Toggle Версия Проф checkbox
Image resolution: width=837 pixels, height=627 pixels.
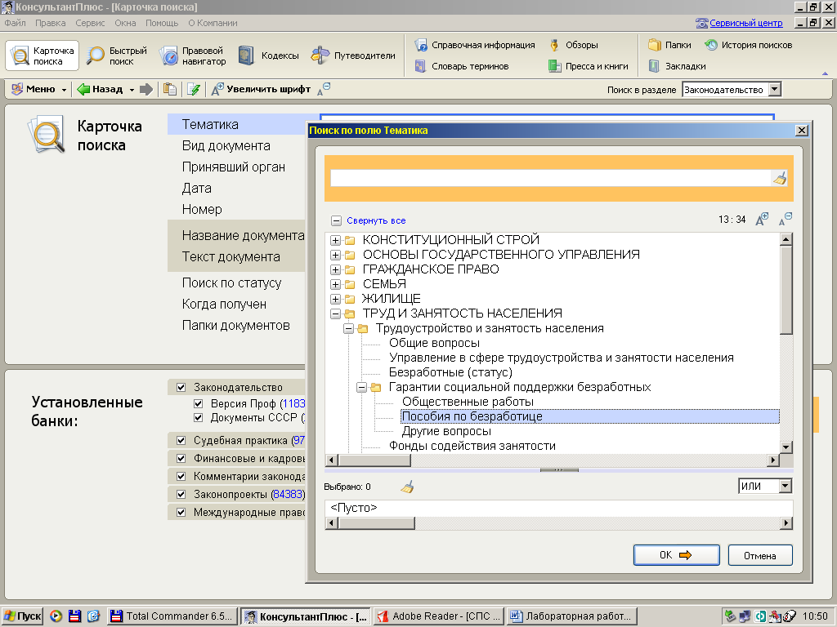pos(198,403)
